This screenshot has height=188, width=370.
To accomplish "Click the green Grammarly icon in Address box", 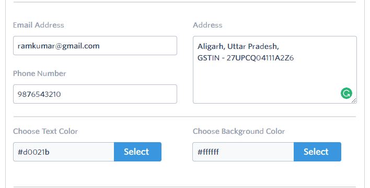I will (x=346, y=93).
